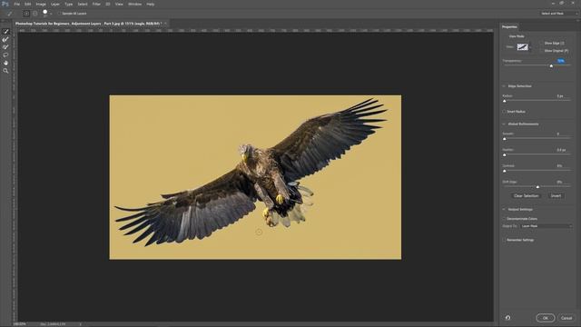Click the Shift Edge slider handle
Image resolution: width=581 pixels, height=327 pixels.
[x=537, y=187]
